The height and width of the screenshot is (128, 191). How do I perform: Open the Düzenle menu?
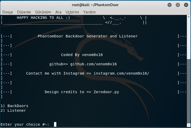(x=24, y=12)
